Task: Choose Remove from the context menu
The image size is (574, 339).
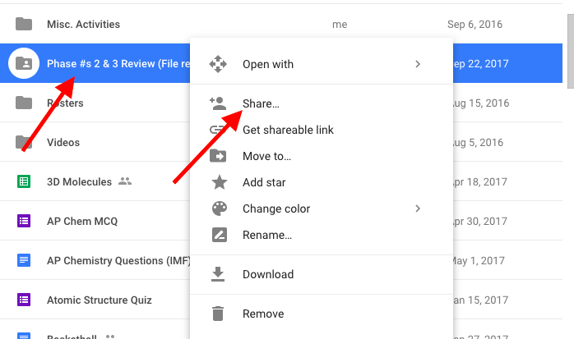Action: 322,314
